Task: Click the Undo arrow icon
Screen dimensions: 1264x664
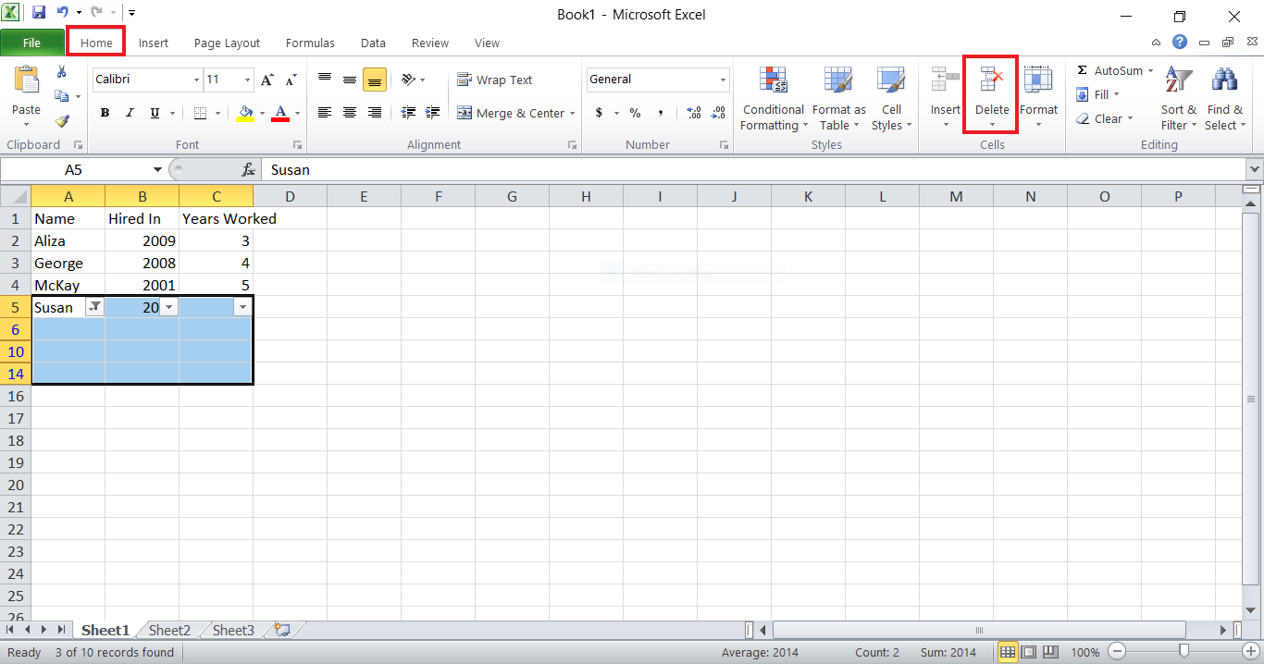Action: point(63,13)
